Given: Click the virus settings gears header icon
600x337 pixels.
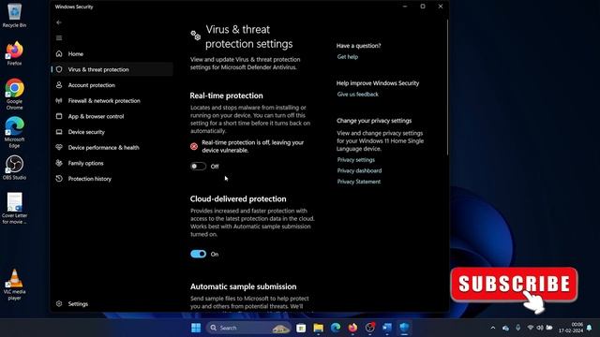Looking at the screenshot, I should tap(196, 36).
